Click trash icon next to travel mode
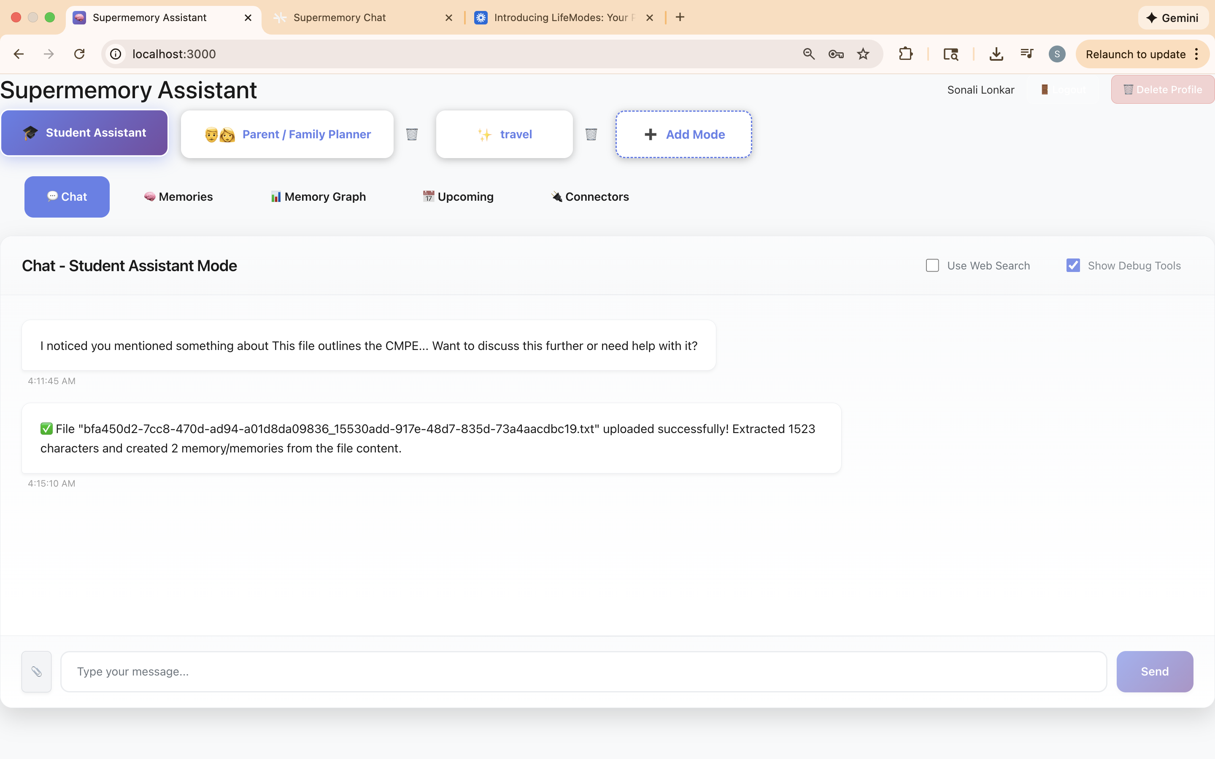The image size is (1215, 759). point(591,134)
